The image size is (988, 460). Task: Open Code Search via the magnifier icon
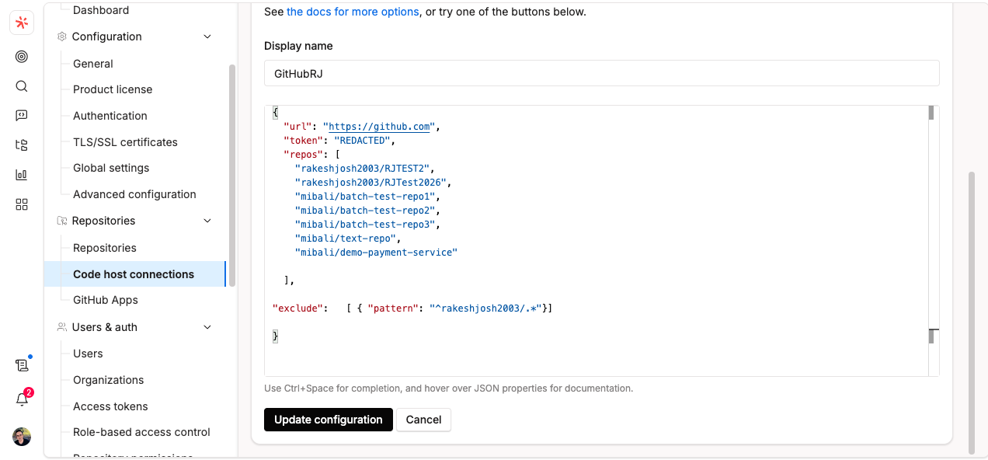(x=21, y=85)
